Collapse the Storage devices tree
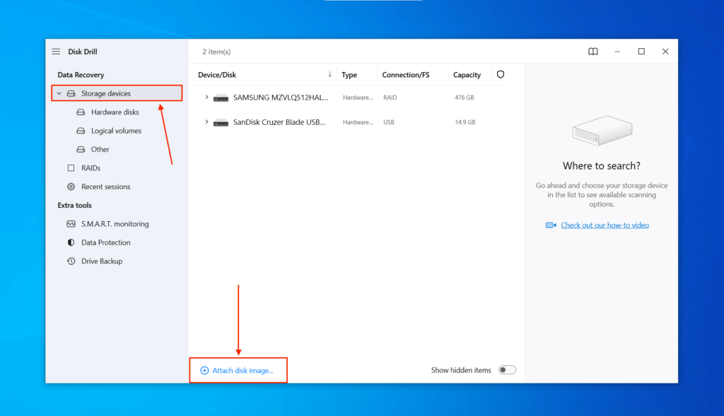Screen dimensions: 724x416 pyautogui.click(x=59, y=93)
